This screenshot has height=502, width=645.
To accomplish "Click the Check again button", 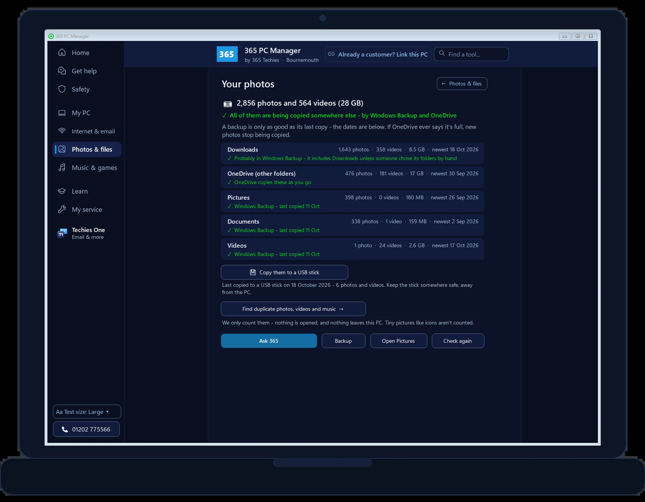I will pos(458,341).
